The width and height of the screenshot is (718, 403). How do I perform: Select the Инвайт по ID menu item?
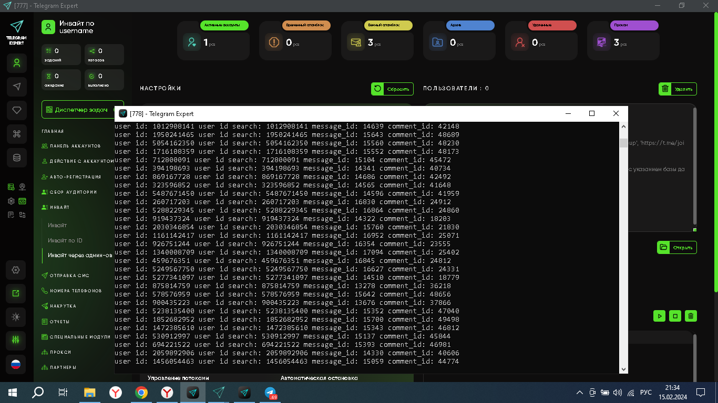[x=65, y=240]
